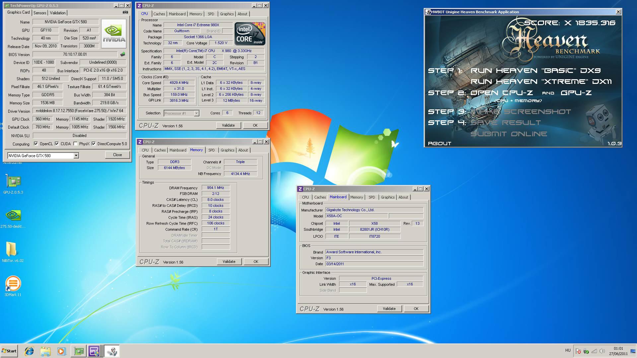Viewport: 637px width, 358px height.
Task: Run Heaven "Xtreme" DX11 benchmark
Action: (x=541, y=82)
